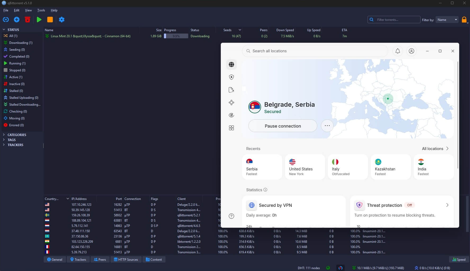Select peer row 107.10.246.123
This screenshot has width=470, height=271.
[132, 204]
